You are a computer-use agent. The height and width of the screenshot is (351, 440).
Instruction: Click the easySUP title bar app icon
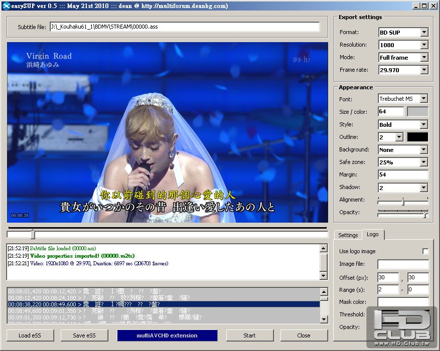click(x=7, y=6)
